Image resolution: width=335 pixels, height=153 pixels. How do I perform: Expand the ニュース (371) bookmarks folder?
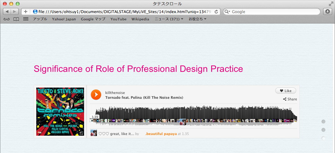click(169, 19)
